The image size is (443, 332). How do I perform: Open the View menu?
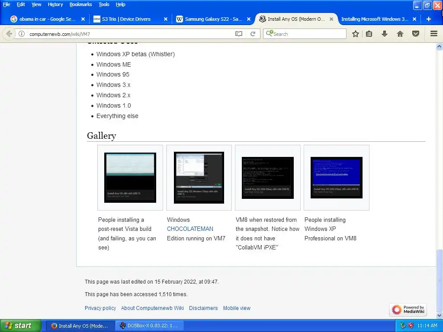36,4
